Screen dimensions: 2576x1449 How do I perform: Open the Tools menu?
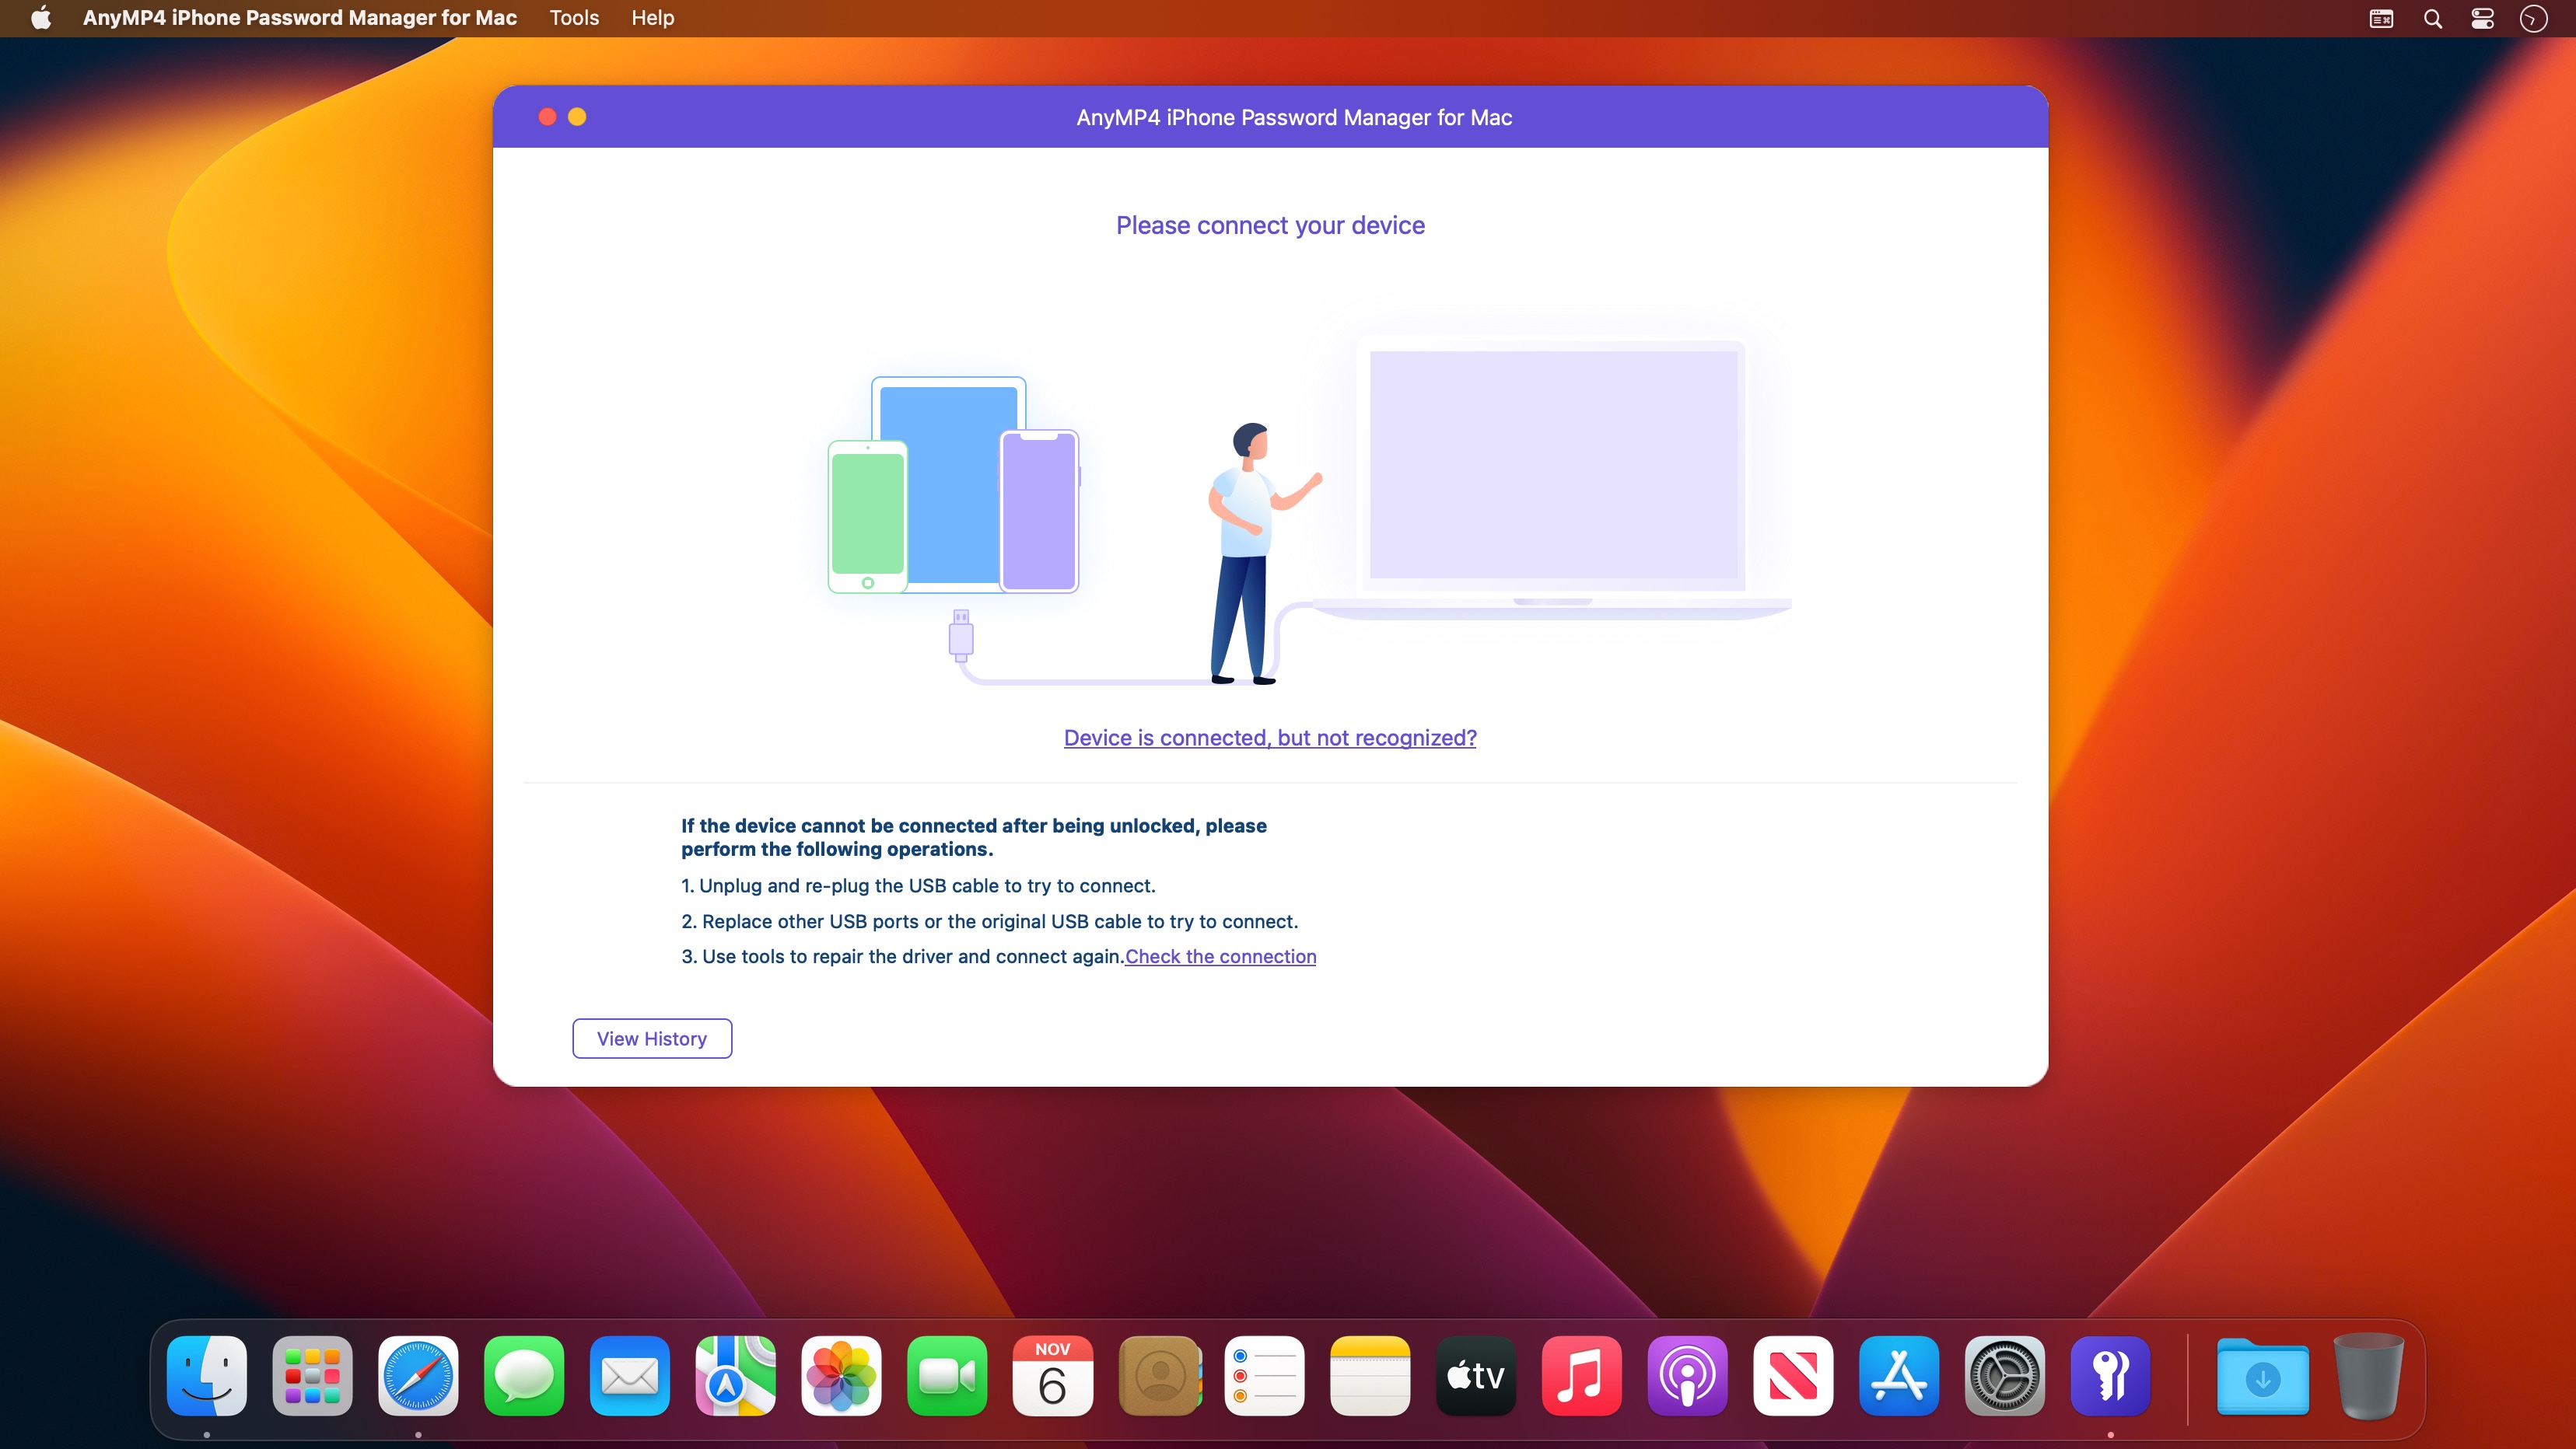[574, 18]
